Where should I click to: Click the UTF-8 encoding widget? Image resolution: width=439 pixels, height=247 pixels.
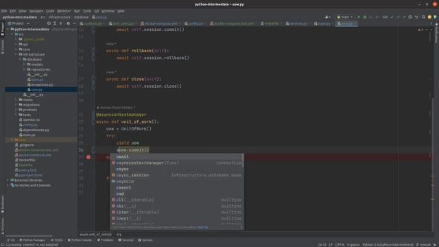click(x=340, y=245)
